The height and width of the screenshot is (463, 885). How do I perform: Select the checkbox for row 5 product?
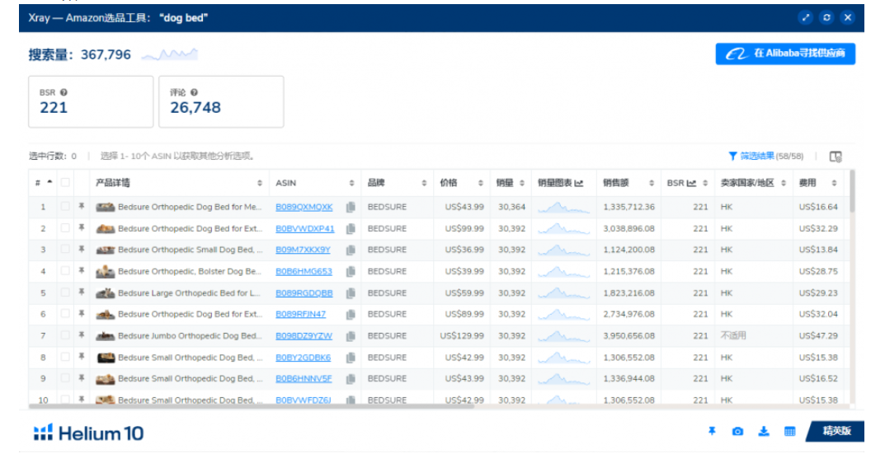tap(65, 293)
